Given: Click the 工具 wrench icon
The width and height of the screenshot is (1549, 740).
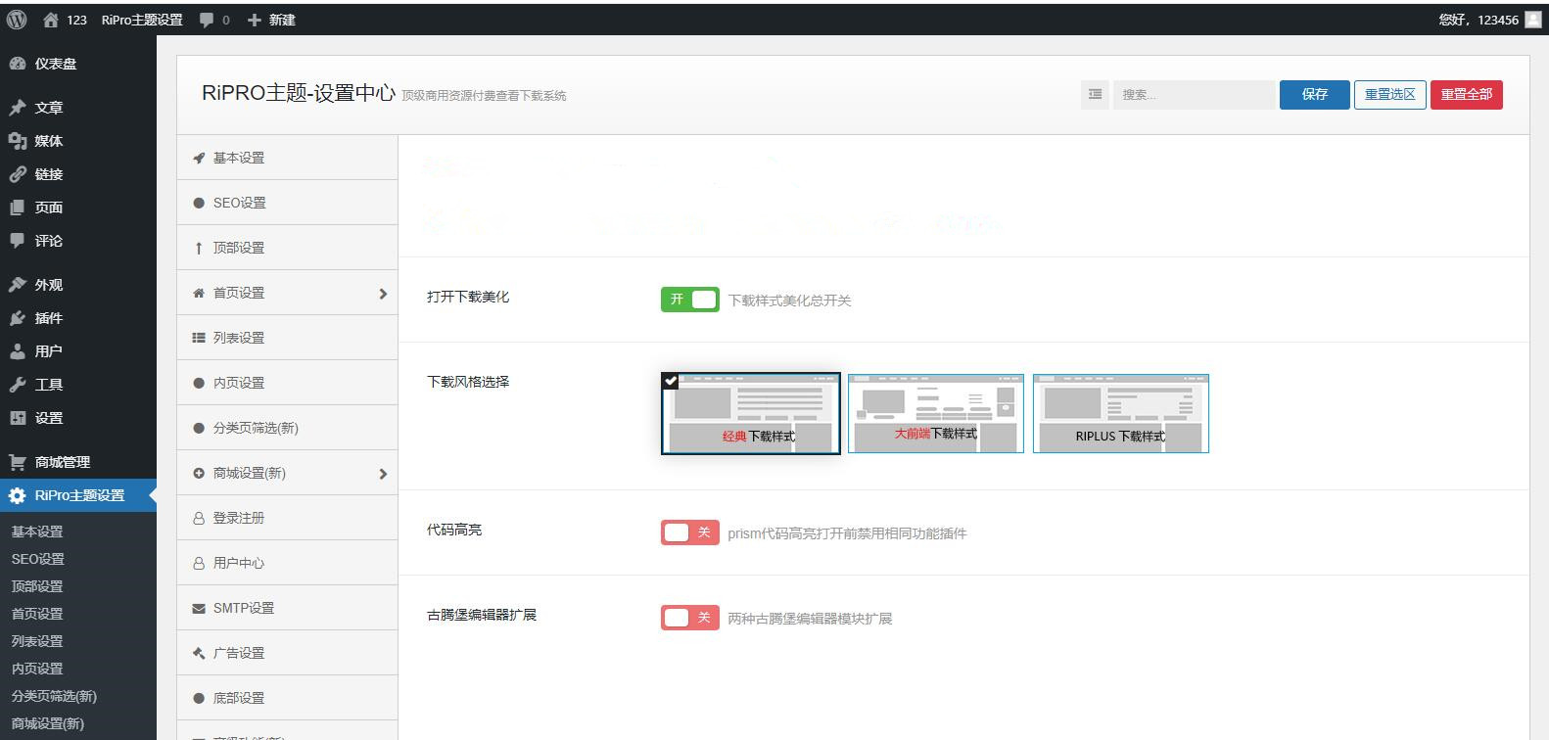Looking at the screenshot, I should tap(18, 385).
